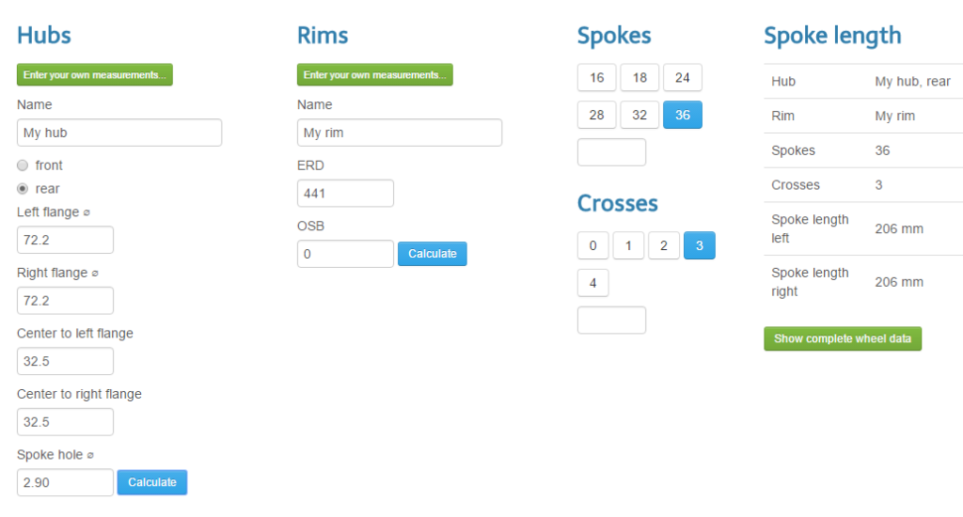The image size is (963, 517).
Task: Pick 24 spokes button
Action: pyautogui.click(x=683, y=77)
